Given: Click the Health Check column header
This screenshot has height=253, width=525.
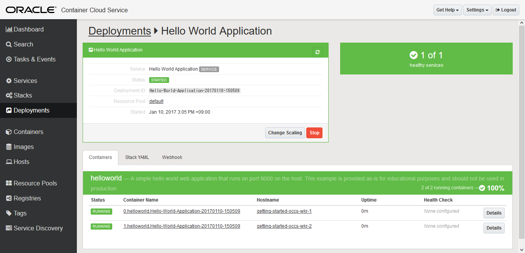Looking at the screenshot, I should pos(438,200).
